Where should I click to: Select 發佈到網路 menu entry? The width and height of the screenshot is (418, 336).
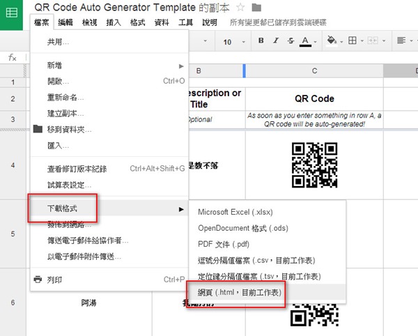point(109,224)
